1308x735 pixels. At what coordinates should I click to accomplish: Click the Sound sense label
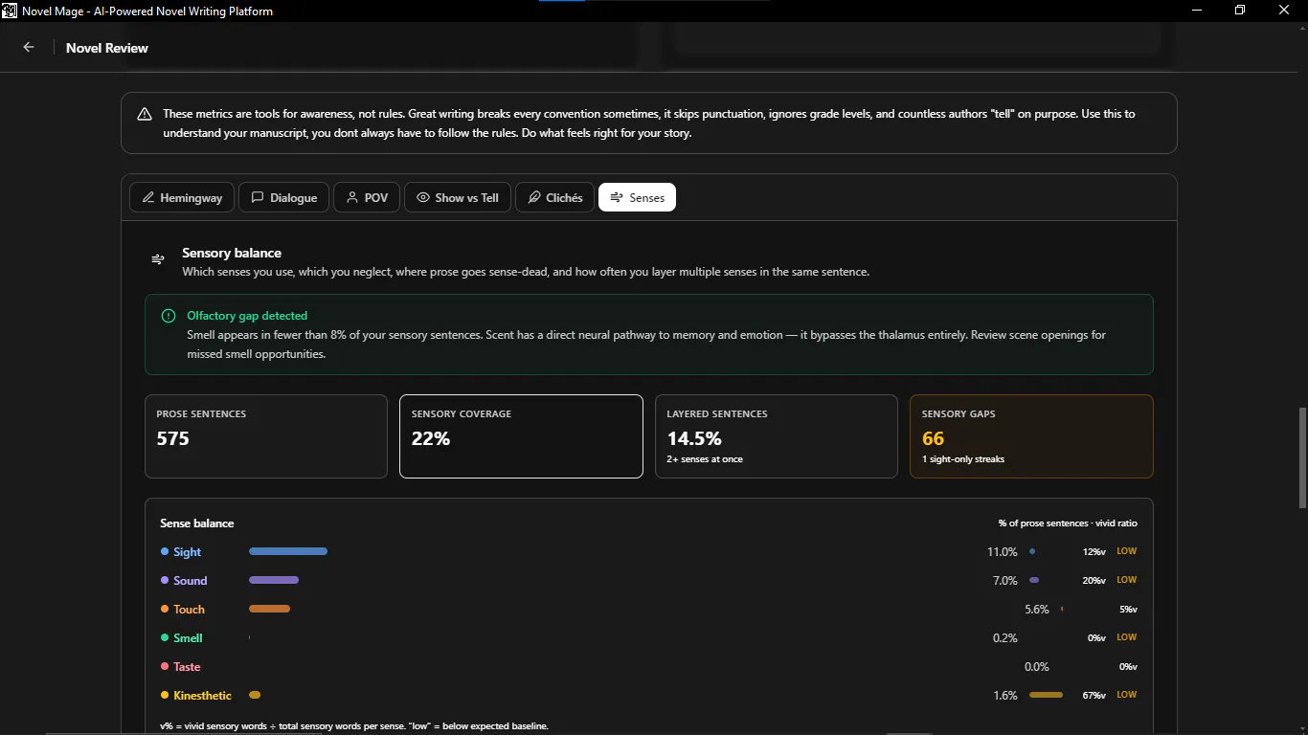click(190, 581)
